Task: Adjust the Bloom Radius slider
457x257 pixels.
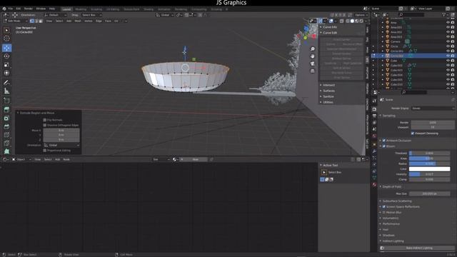Action: [429, 163]
